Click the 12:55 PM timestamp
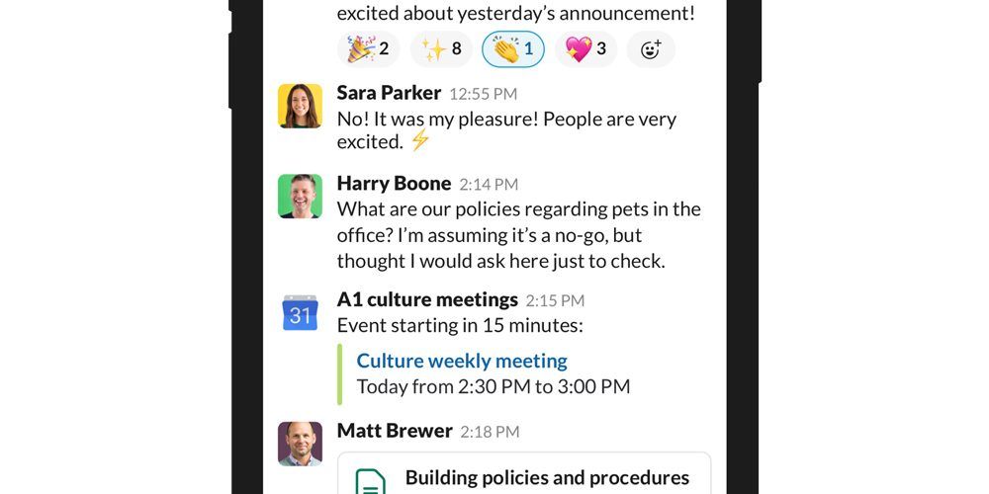 click(484, 94)
